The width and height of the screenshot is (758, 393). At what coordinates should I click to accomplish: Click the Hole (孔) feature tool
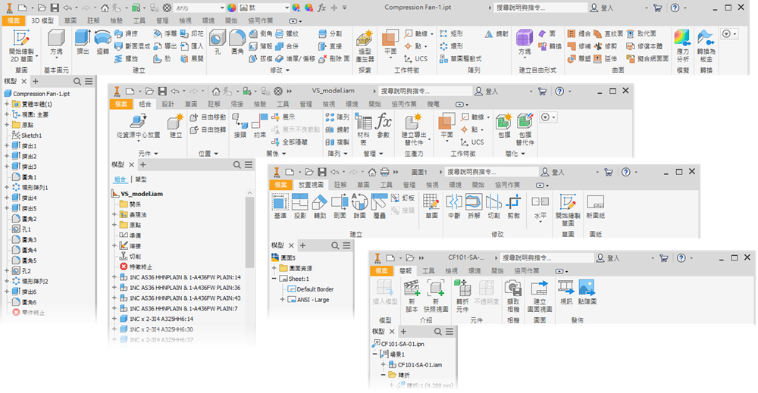(218, 42)
